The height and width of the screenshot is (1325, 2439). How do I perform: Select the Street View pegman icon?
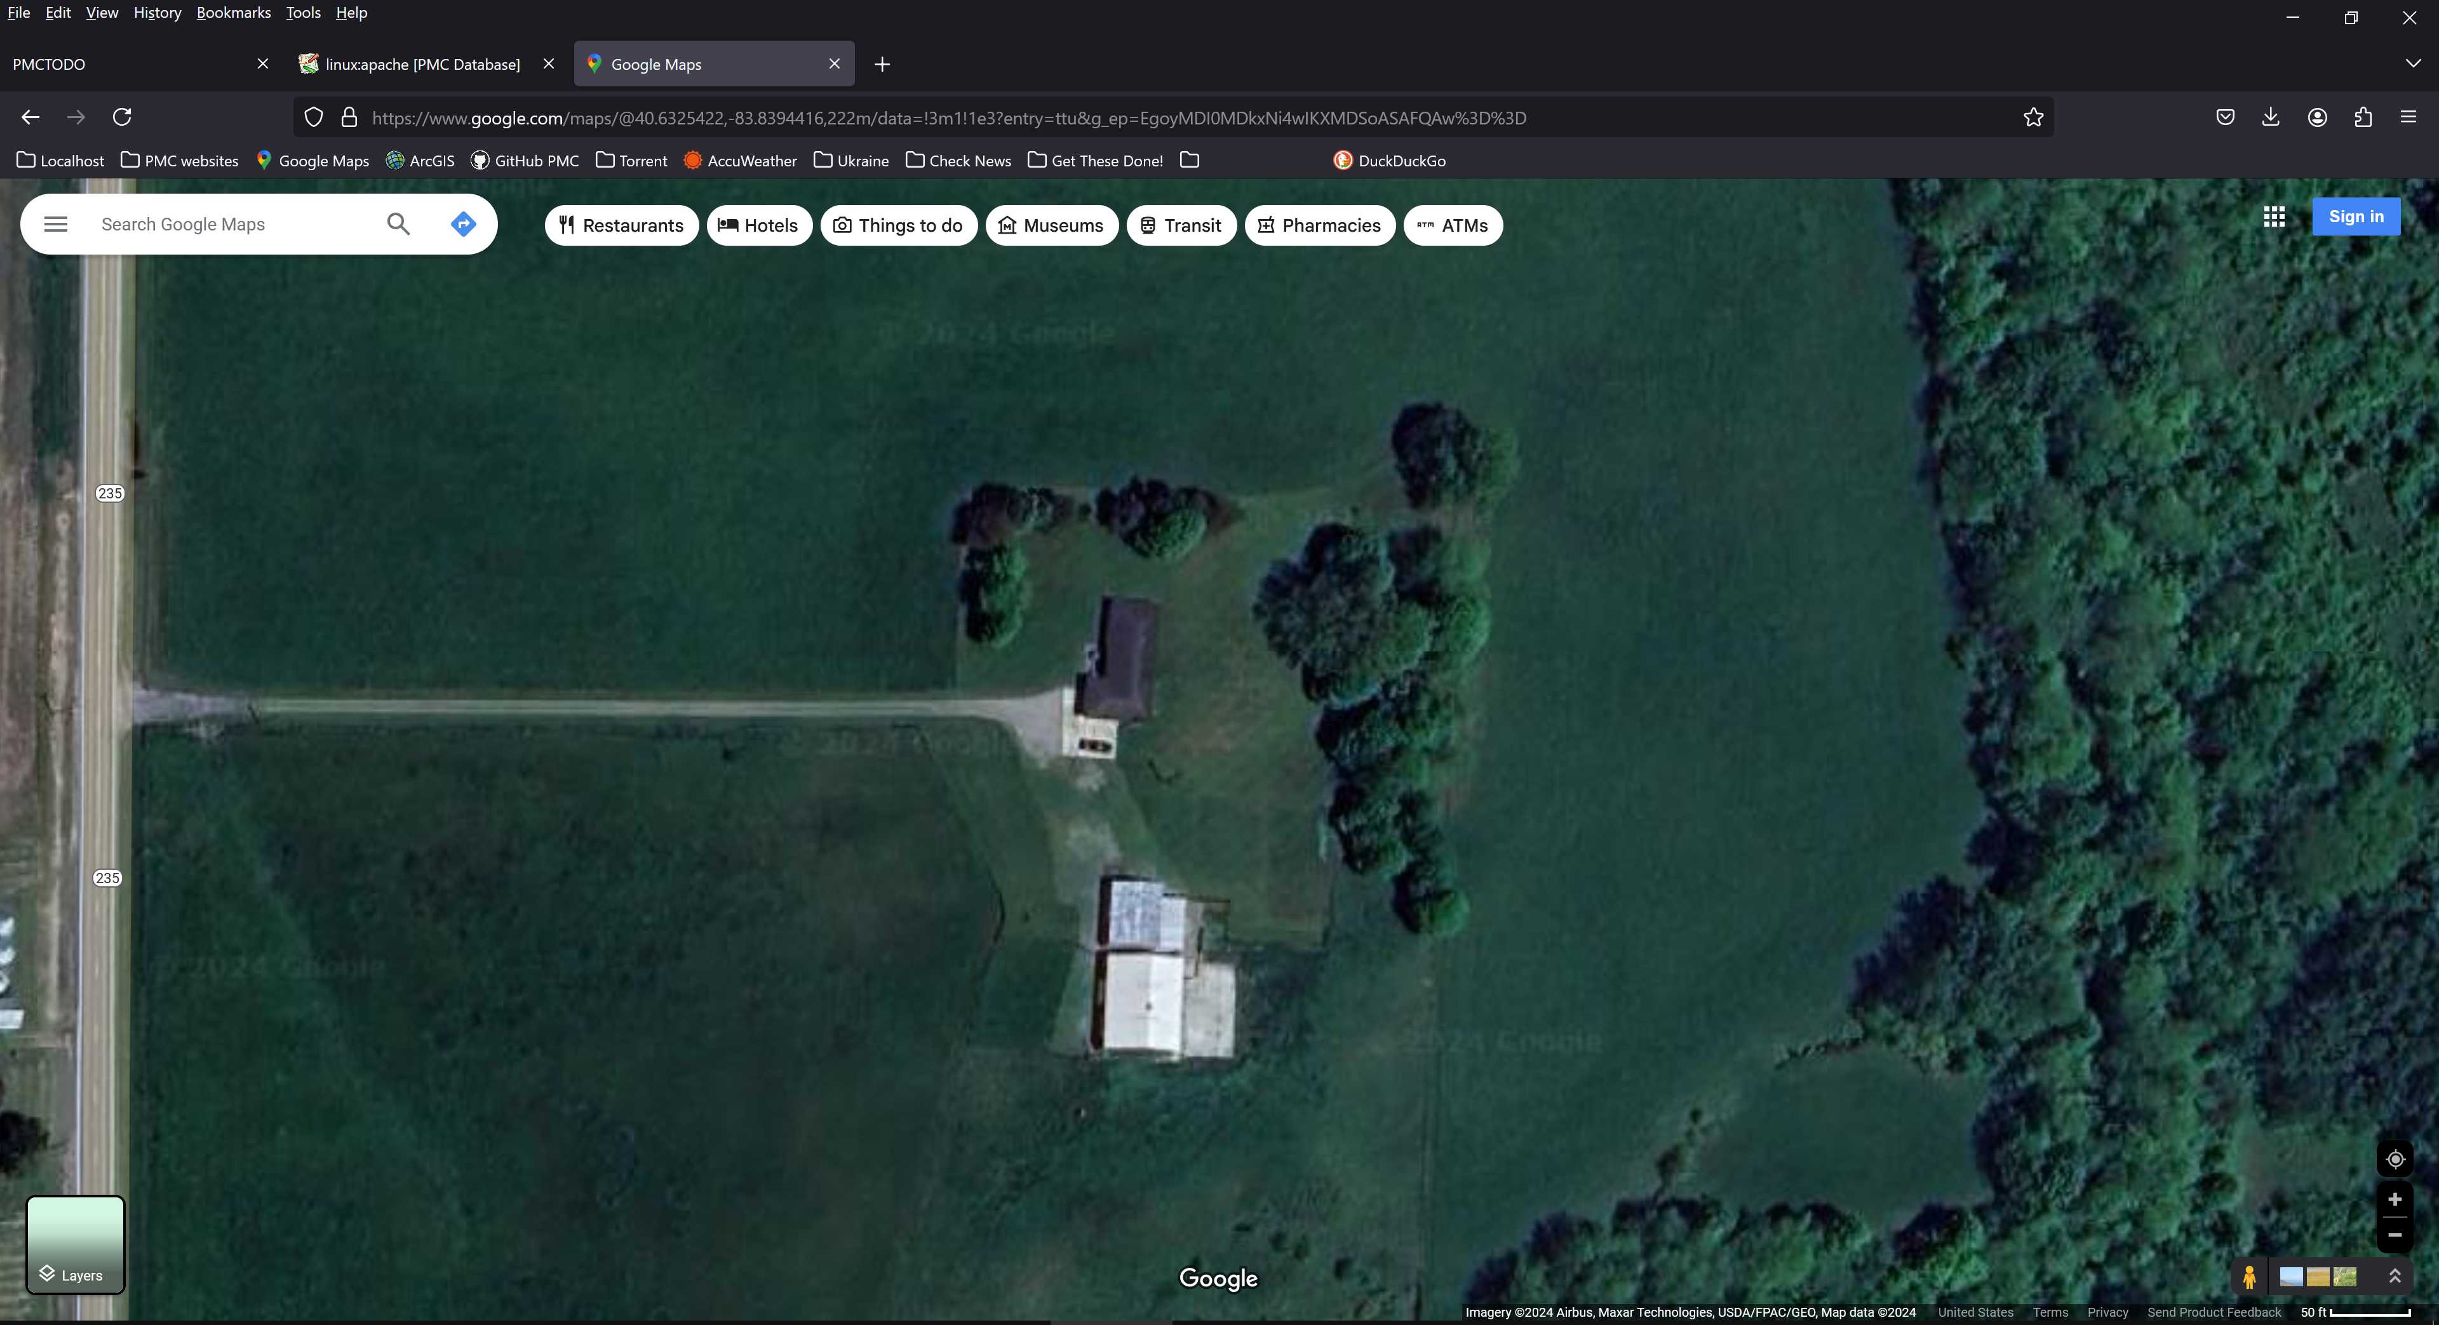2250,1277
